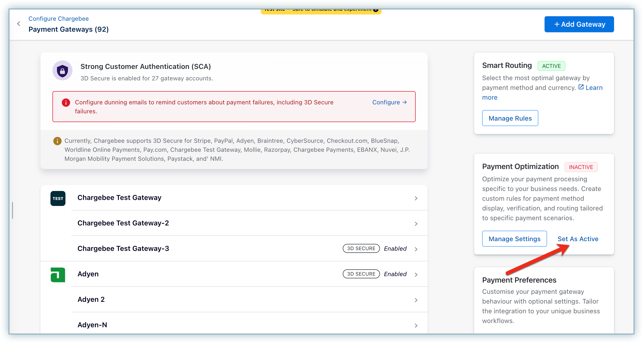Open the Chargebee Test Gateway-3 row

click(x=249, y=249)
